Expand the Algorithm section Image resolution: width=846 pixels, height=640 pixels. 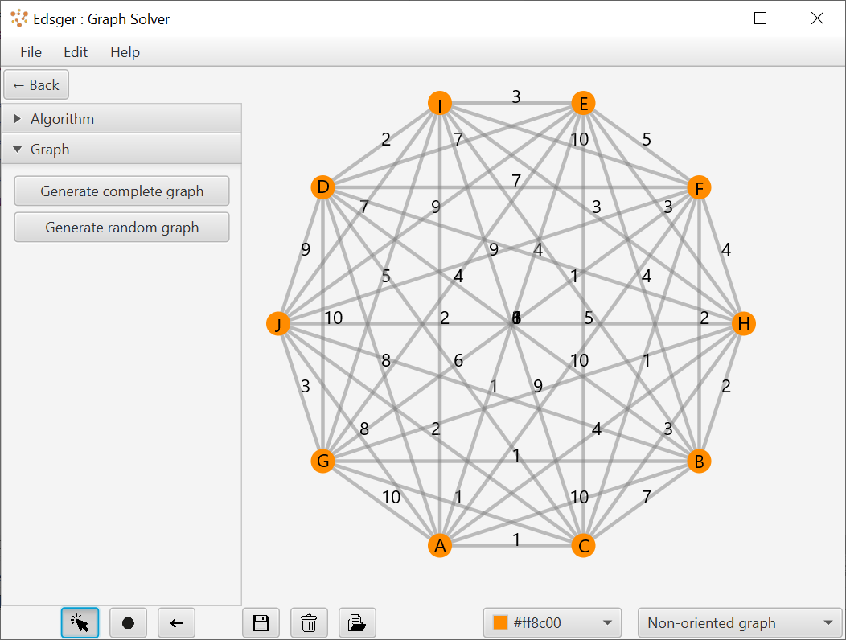point(121,119)
